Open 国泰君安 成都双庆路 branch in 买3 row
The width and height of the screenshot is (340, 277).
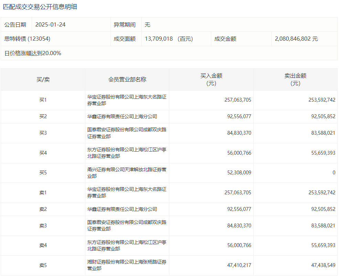(127, 133)
